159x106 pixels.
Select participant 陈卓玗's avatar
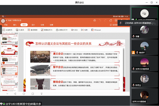click(145, 46)
